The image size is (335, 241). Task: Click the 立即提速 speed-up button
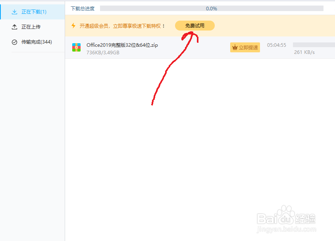[245, 47]
